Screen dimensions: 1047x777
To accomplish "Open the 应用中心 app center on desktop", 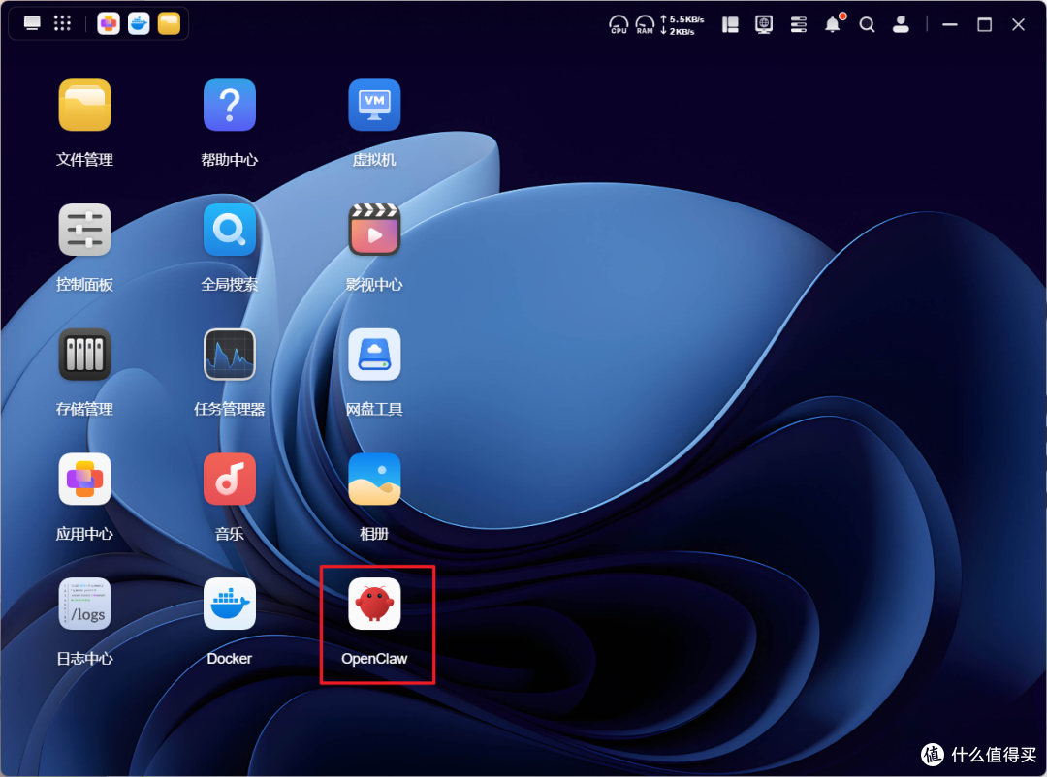I will point(84,480).
